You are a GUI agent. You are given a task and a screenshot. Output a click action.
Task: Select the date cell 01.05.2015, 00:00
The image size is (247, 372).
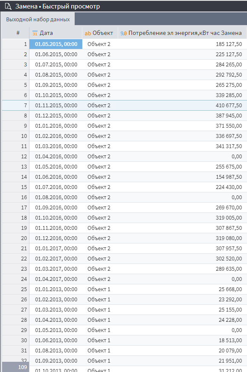click(56, 44)
